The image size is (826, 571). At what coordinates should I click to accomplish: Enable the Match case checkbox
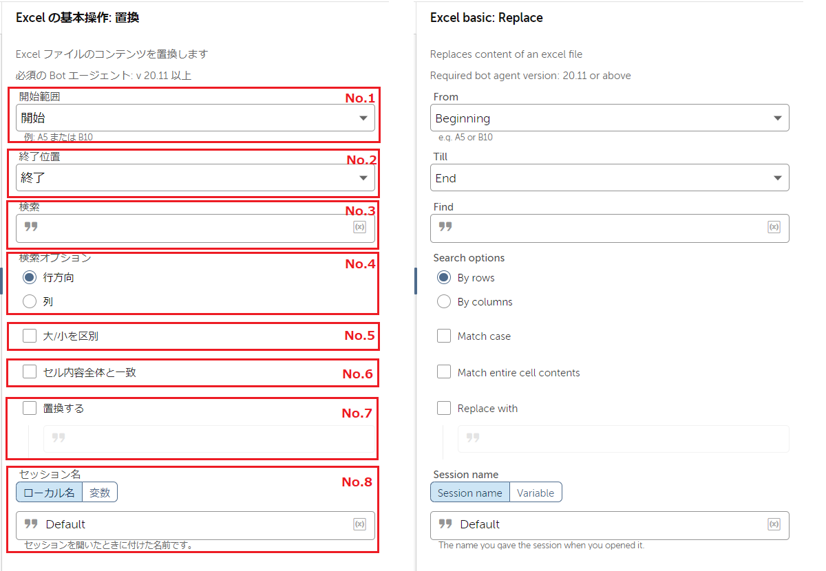point(444,336)
